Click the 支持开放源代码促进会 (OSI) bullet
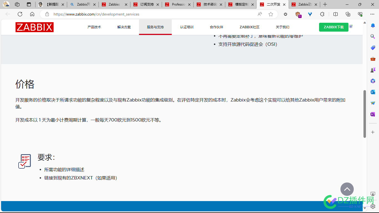 [x=248, y=44]
